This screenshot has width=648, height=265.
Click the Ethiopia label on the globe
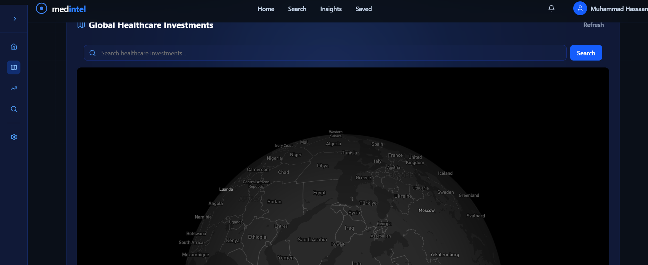coord(257,237)
